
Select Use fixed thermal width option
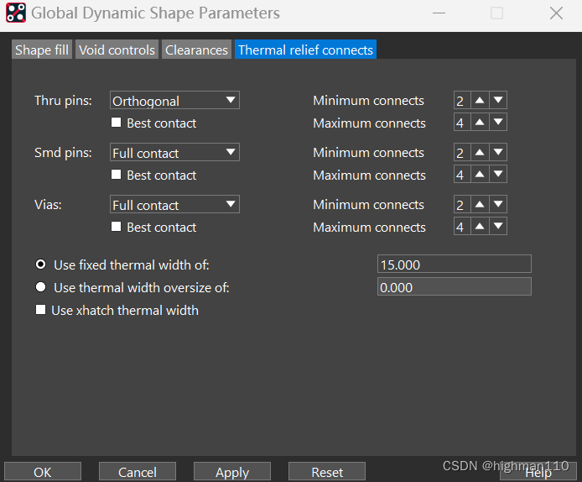point(40,265)
